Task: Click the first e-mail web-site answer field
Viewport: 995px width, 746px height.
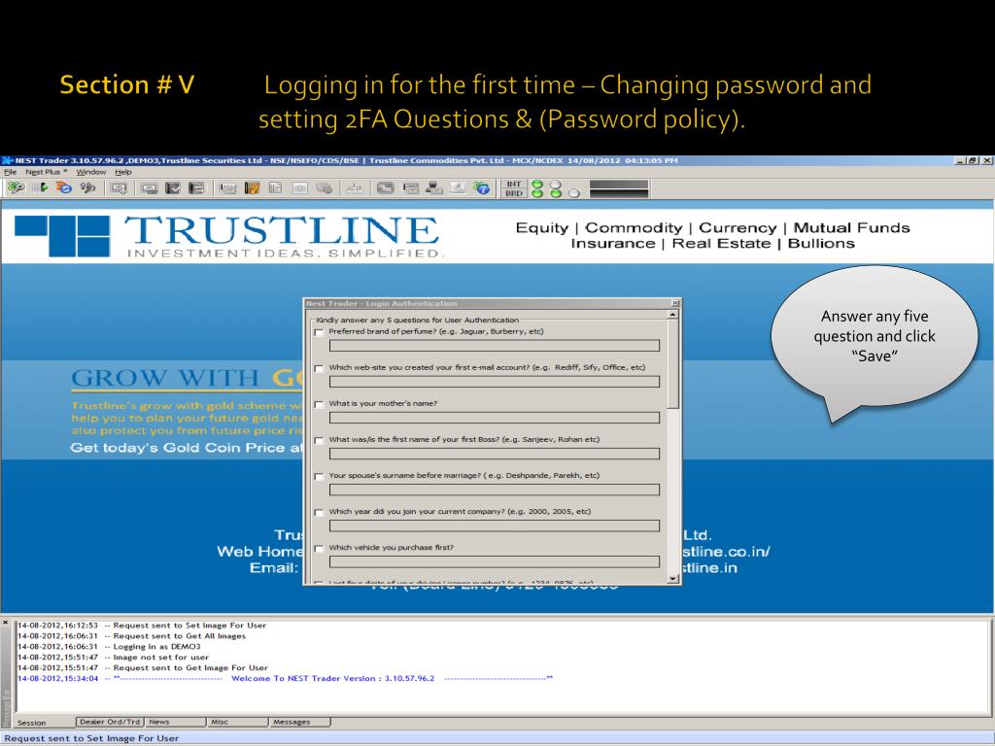Action: 495,382
